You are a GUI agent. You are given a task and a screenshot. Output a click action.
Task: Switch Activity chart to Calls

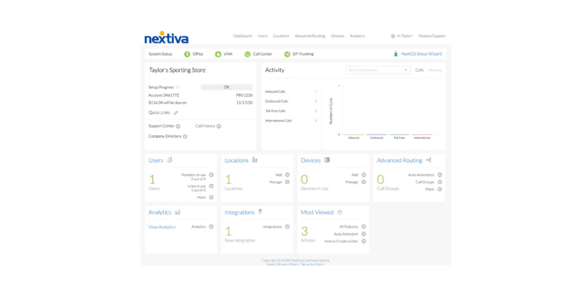click(419, 70)
